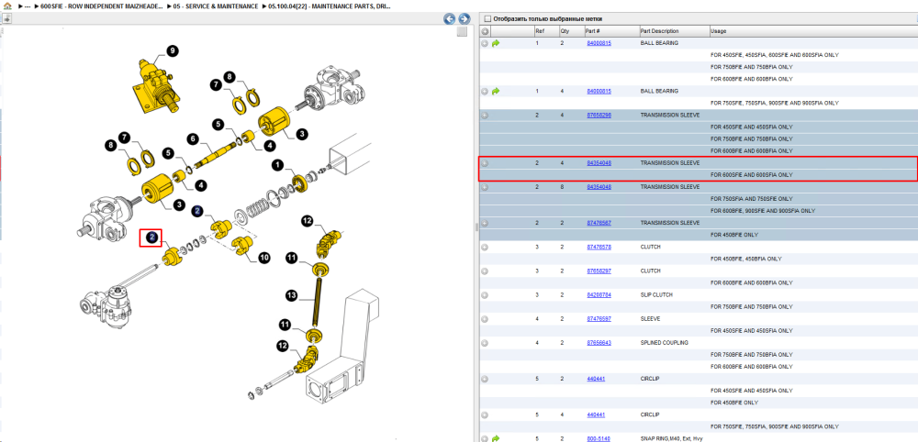This screenshot has height=442, width=918.
Task: Go to the previous diagram with left arrow
Action: (x=450, y=18)
